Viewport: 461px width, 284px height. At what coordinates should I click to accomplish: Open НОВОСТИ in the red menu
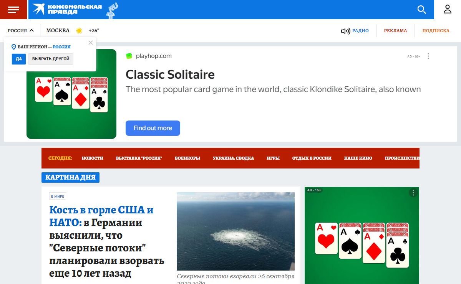pyautogui.click(x=93, y=158)
